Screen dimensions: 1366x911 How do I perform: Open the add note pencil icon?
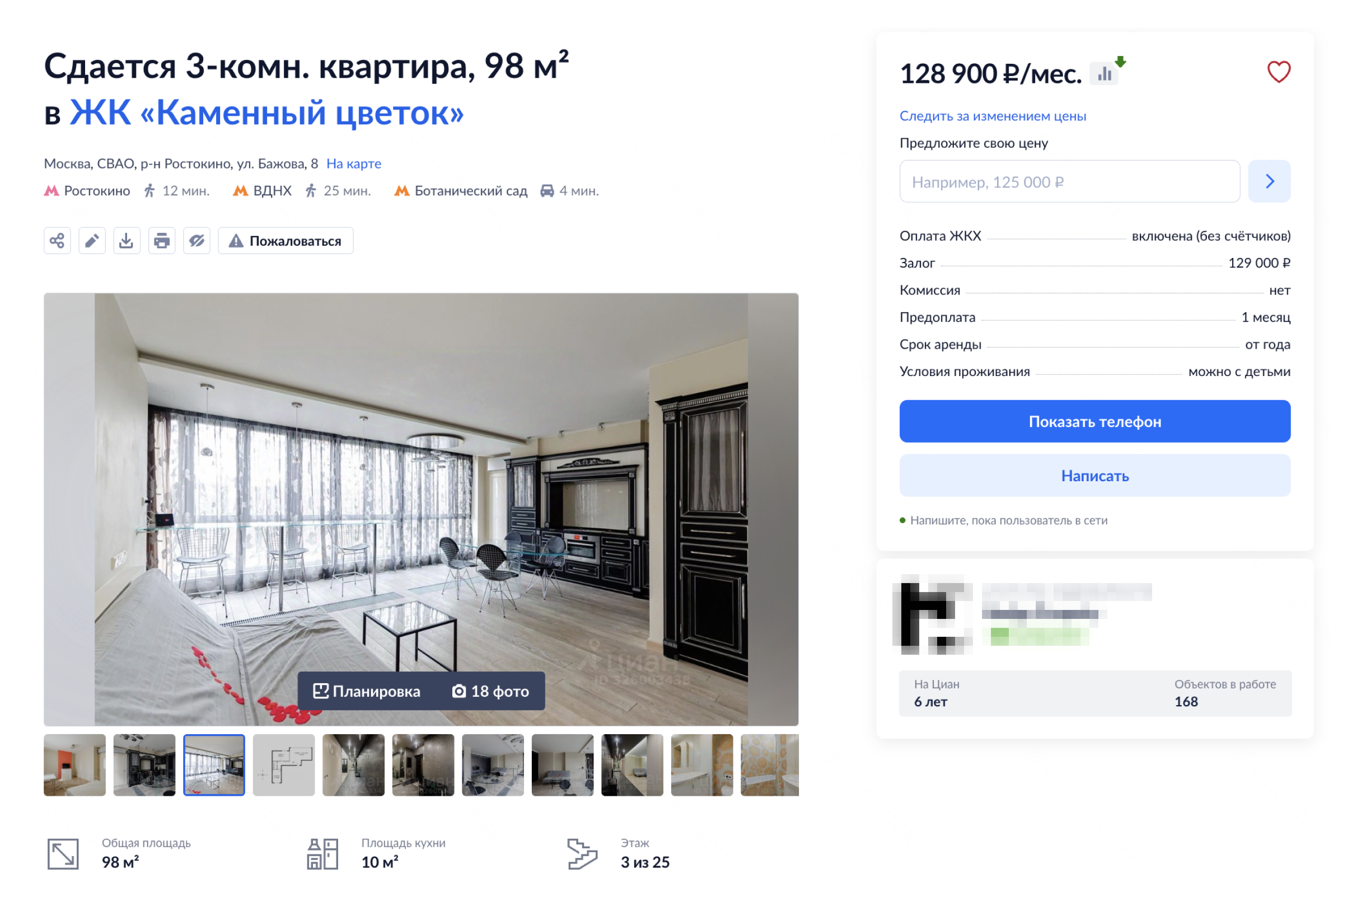point(92,241)
